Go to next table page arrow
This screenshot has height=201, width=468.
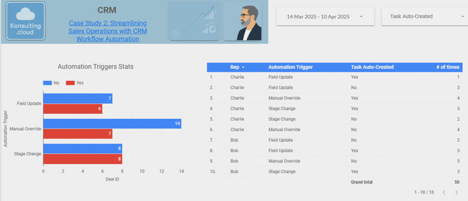(x=457, y=193)
